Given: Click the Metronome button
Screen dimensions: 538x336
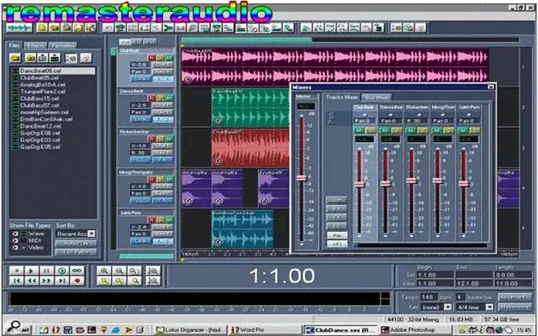Looking at the screenshot, I should click(x=514, y=307).
